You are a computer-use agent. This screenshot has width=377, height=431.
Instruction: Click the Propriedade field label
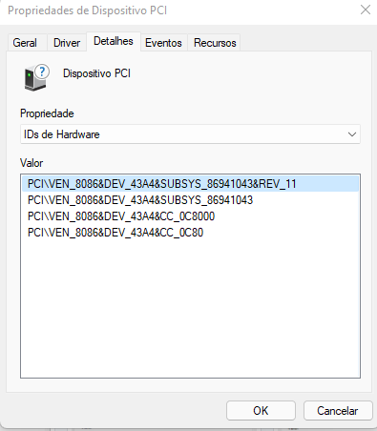coord(47,113)
